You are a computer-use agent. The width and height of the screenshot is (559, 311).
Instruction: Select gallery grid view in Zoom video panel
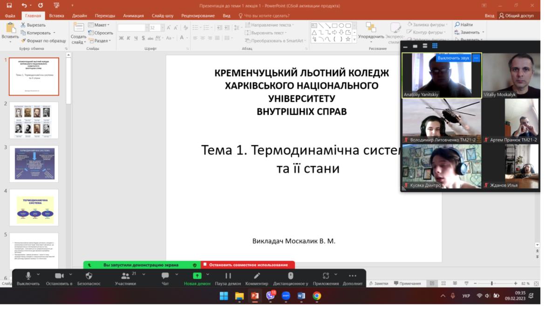(x=435, y=46)
